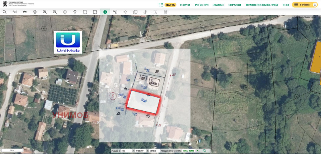Select the corner measure line tool
321x154 pixels.
coord(115,12)
